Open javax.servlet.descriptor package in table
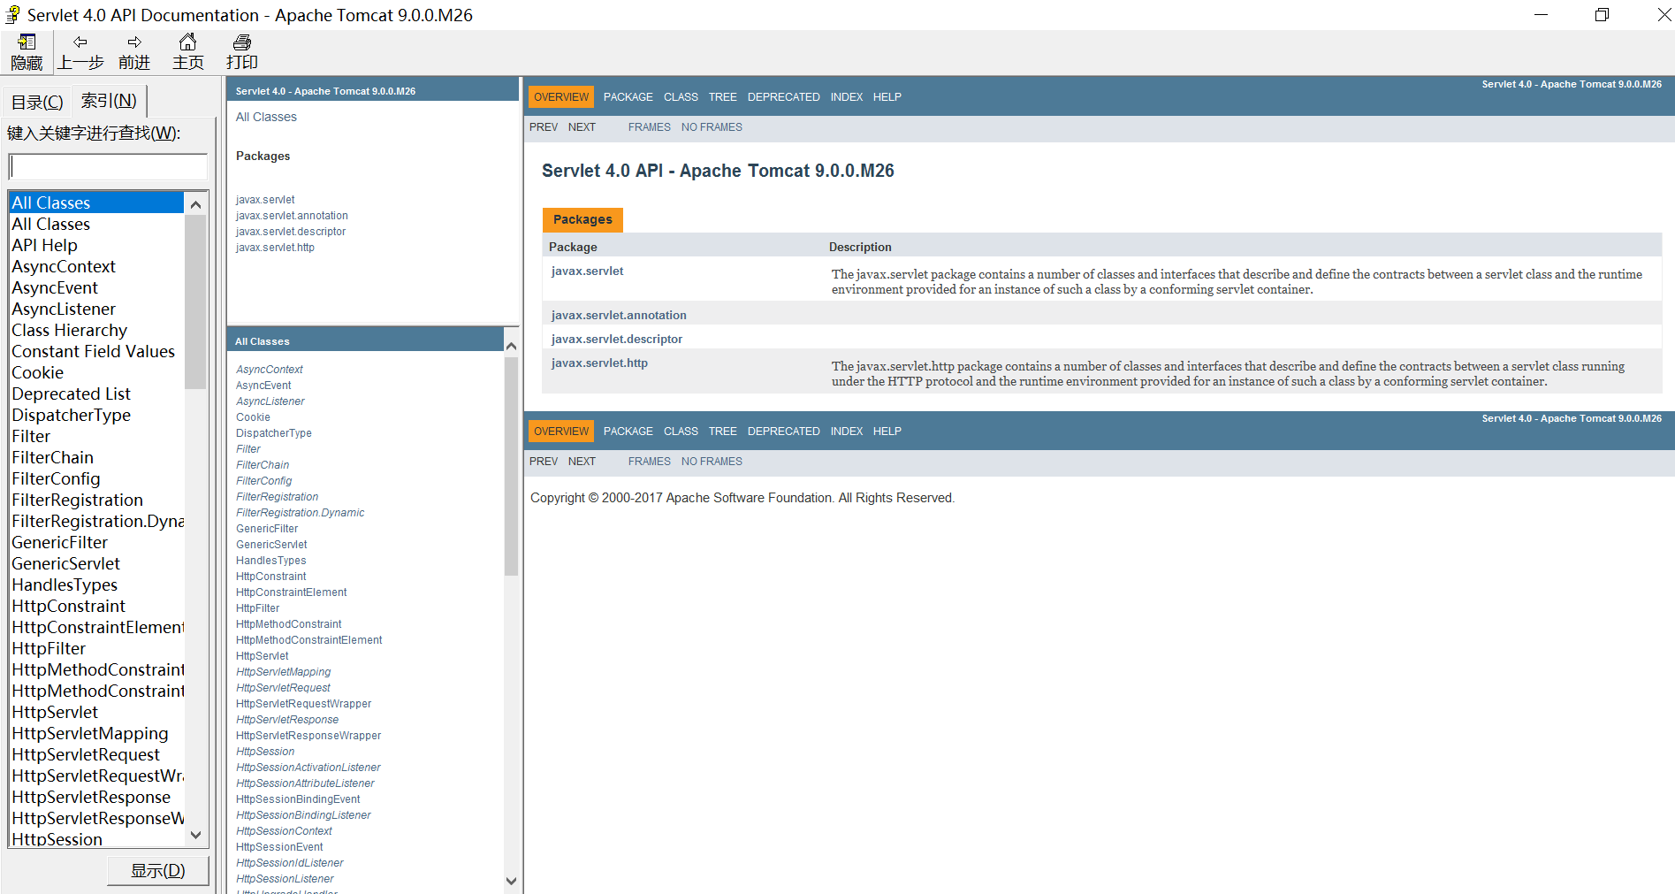Viewport: 1675px width, 894px height. 617,339
